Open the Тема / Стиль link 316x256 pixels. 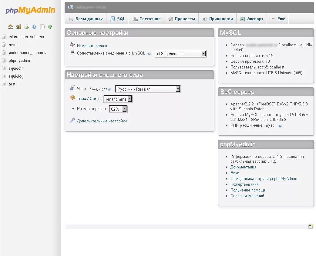point(89,99)
